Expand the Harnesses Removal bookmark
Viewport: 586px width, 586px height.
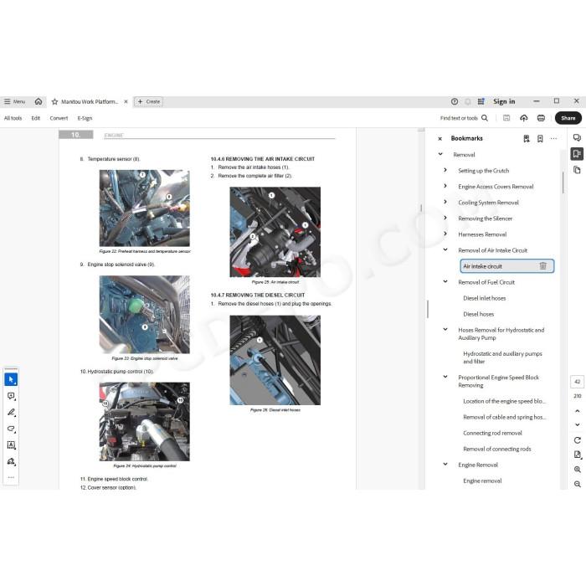click(445, 234)
